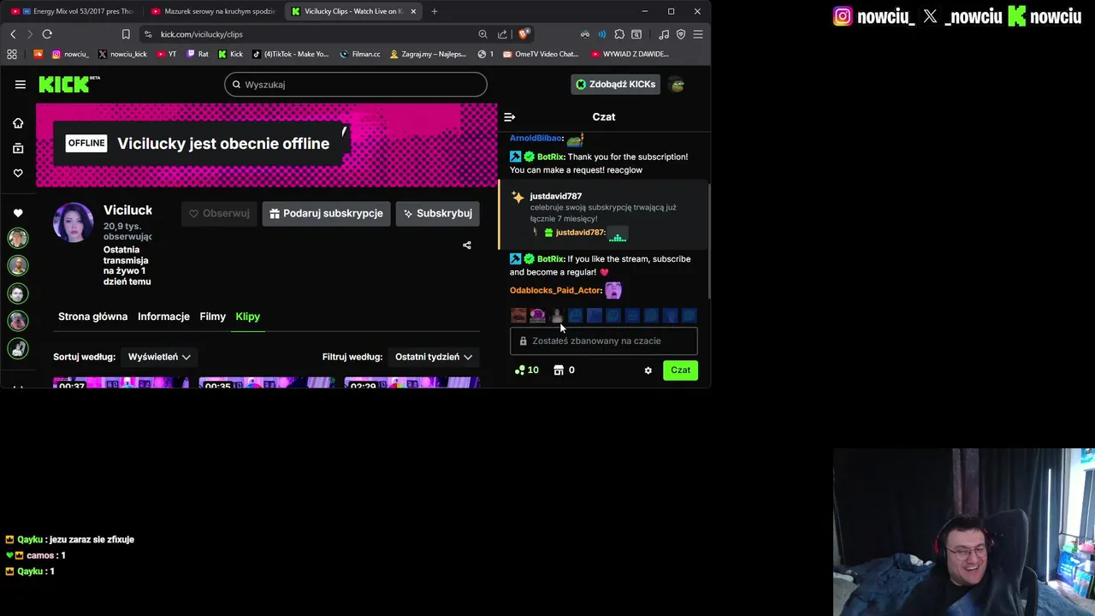Open first followed channel avatar in sidebar

pyautogui.click(x=18, y=238)
